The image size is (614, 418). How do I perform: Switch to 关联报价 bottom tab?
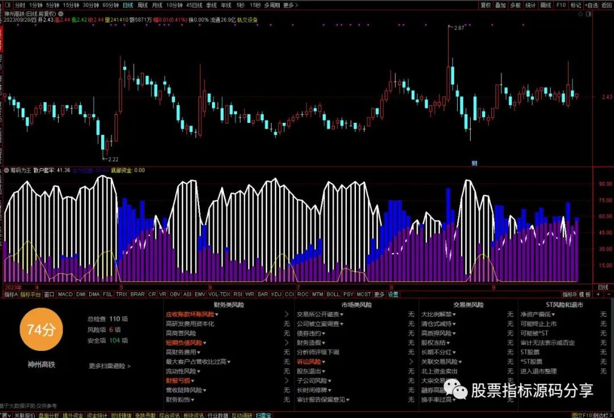coord(24,415)
